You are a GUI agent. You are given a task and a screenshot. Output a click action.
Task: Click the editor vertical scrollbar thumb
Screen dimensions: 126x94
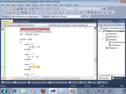[x=95, y=60]
